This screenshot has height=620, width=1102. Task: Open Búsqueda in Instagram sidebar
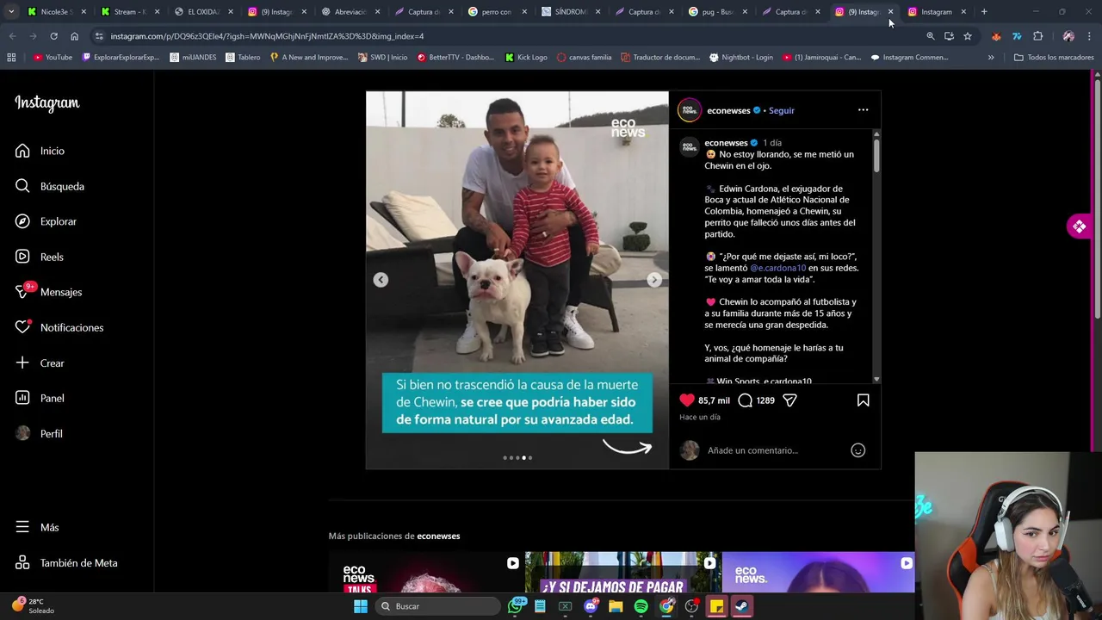[49, 186]
